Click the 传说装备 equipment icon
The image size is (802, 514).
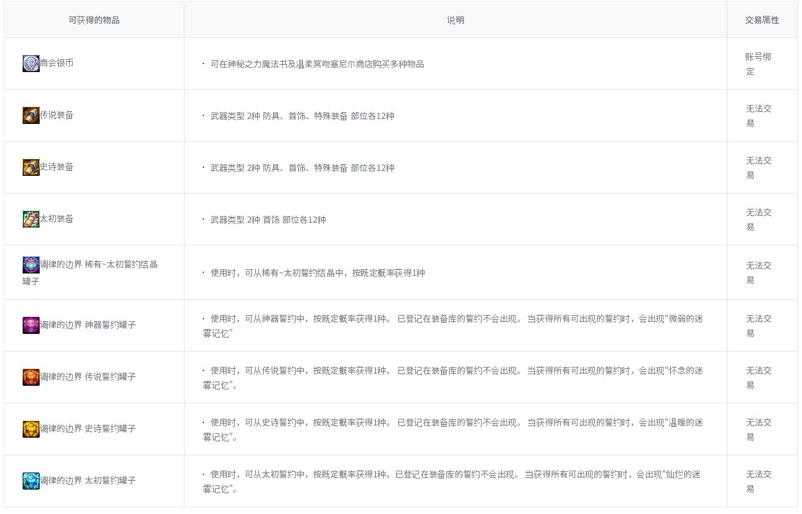click(x=31, y=115)
